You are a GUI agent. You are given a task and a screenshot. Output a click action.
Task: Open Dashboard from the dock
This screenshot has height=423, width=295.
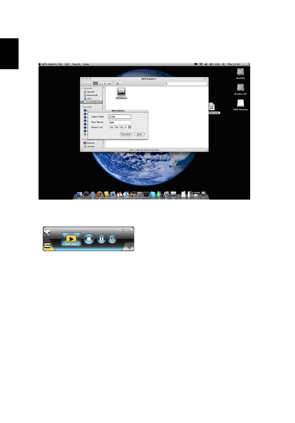click(86, 194)
